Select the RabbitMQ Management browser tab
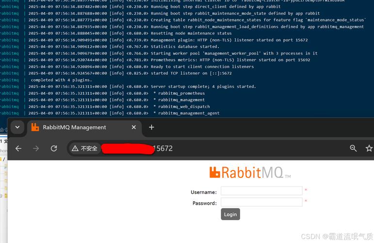This screenshot has width=374, height=243. tap(84, 128)
